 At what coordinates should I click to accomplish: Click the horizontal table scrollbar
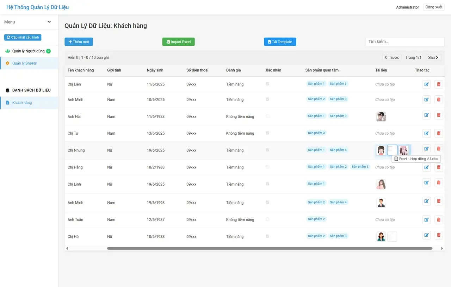270,248
